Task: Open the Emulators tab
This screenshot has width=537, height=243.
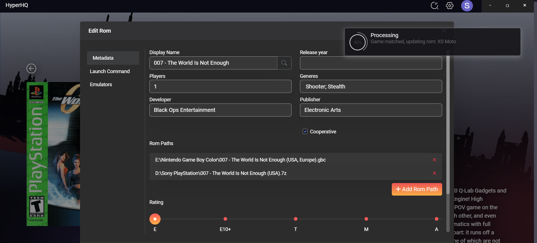Action: coord(101,85)
